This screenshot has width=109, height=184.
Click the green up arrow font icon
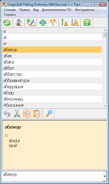click(x=64, y=22)
